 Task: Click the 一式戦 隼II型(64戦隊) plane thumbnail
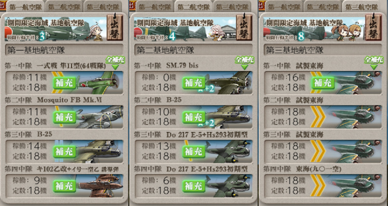(99, 82)
